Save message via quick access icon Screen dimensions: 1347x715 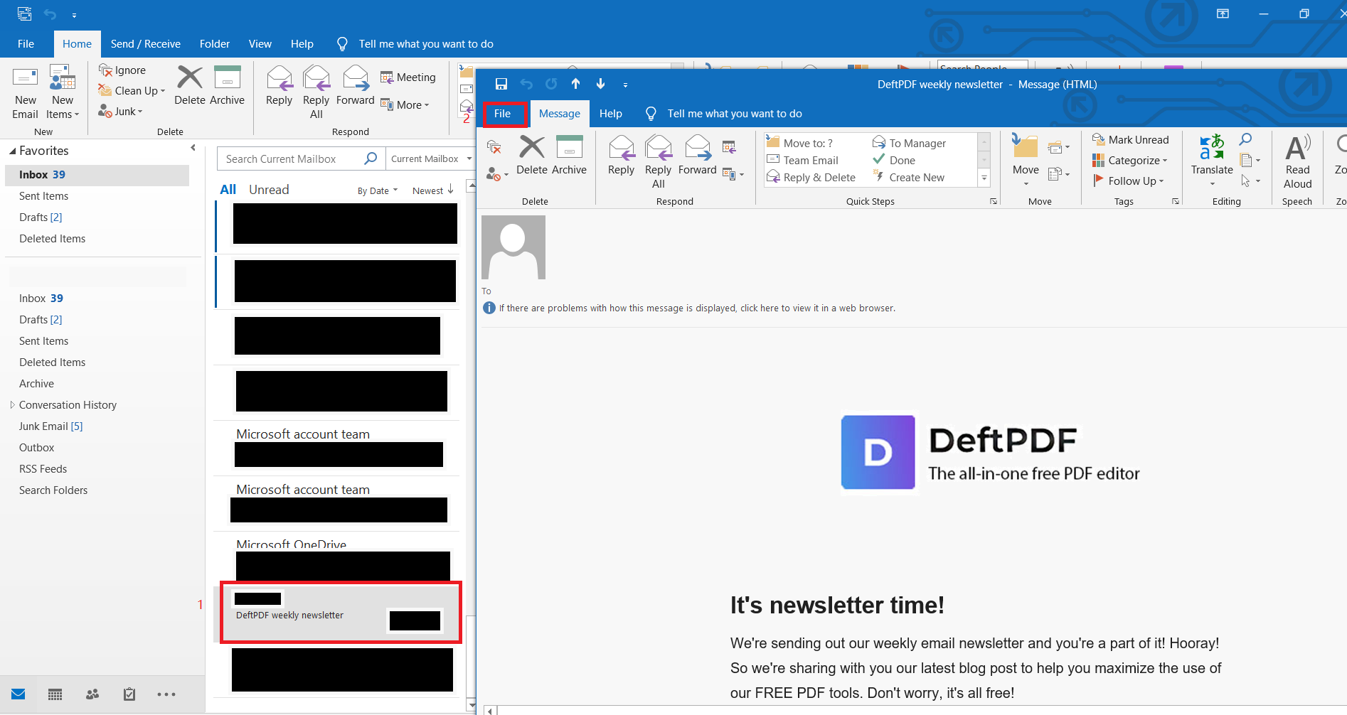point(501,84)
